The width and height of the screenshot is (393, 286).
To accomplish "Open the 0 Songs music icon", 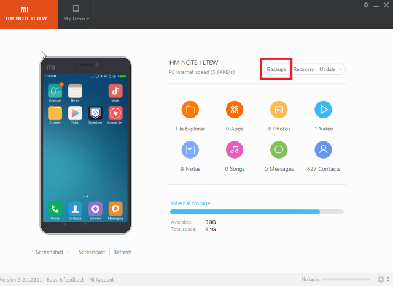I will [x=235, y=149].
